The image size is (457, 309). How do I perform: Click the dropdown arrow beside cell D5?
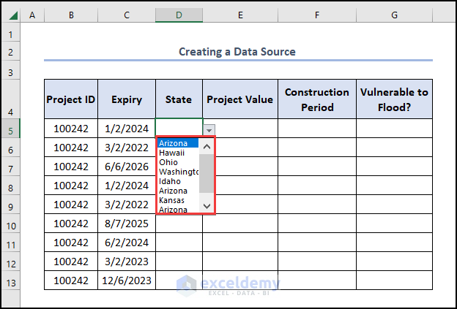[x=209, y=129]
